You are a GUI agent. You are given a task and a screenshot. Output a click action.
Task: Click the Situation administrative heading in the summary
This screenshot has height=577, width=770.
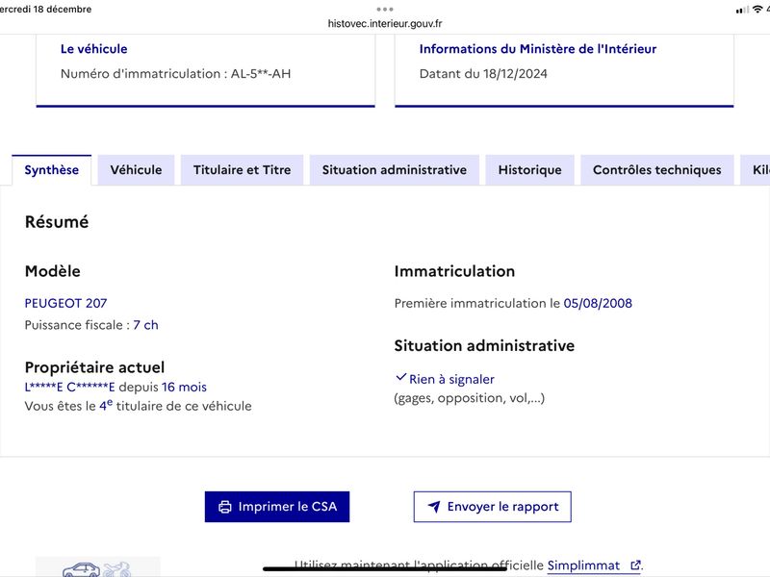[484, 345]
